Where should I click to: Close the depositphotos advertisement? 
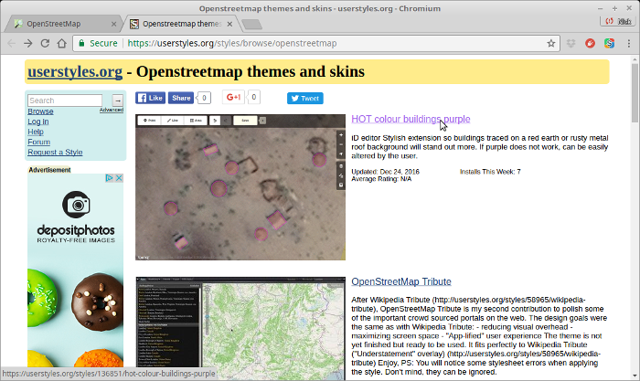[x=119, y=178]
